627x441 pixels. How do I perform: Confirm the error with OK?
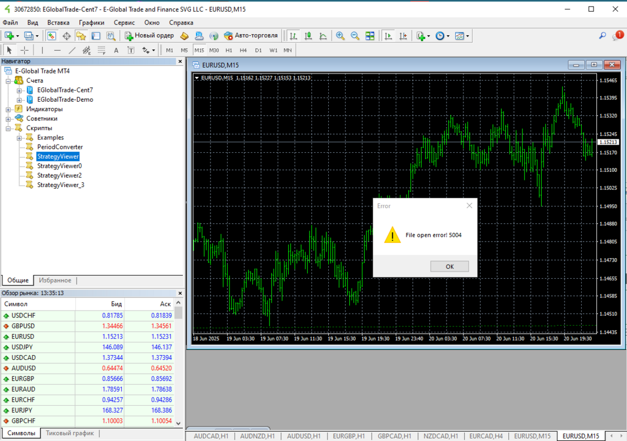pyautogui.click(x=449, y=266)
